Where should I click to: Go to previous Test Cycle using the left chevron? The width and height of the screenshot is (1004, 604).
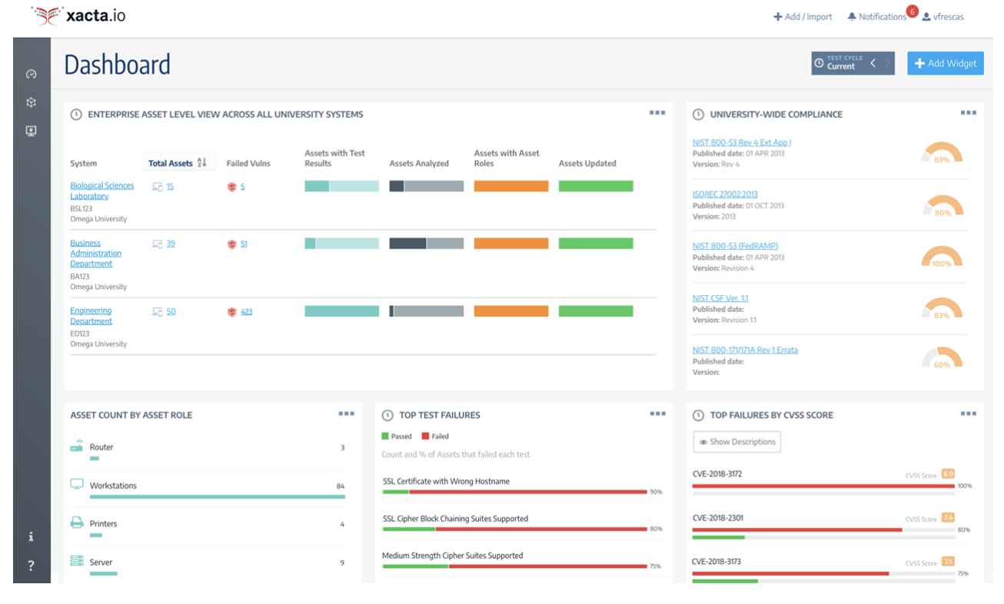coord(873,63)
